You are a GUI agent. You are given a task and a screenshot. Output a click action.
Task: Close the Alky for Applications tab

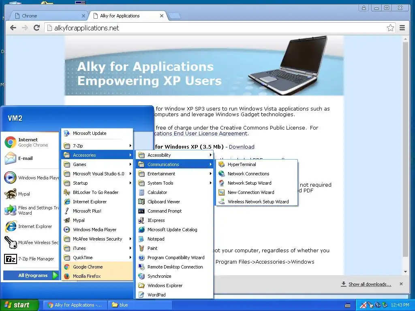coord(162,16)
